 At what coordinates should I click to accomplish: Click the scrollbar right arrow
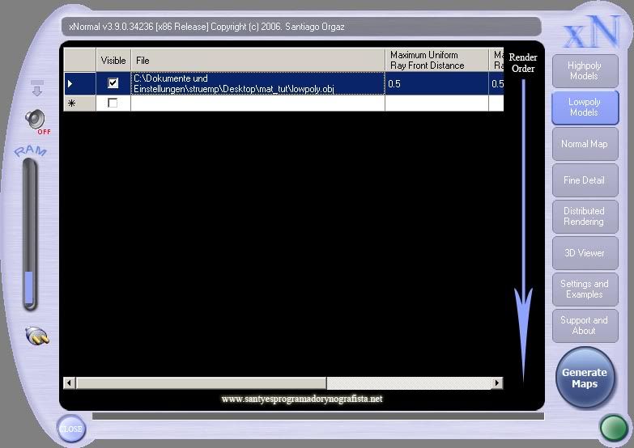(497, 382)
